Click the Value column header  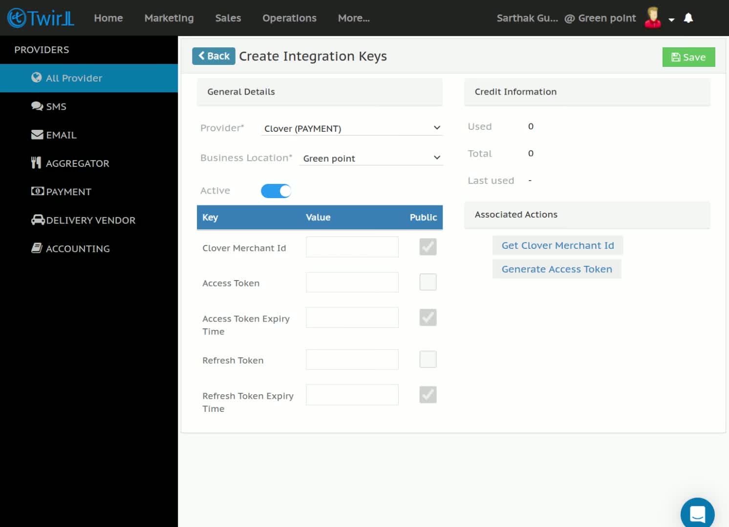coord(318,217)
